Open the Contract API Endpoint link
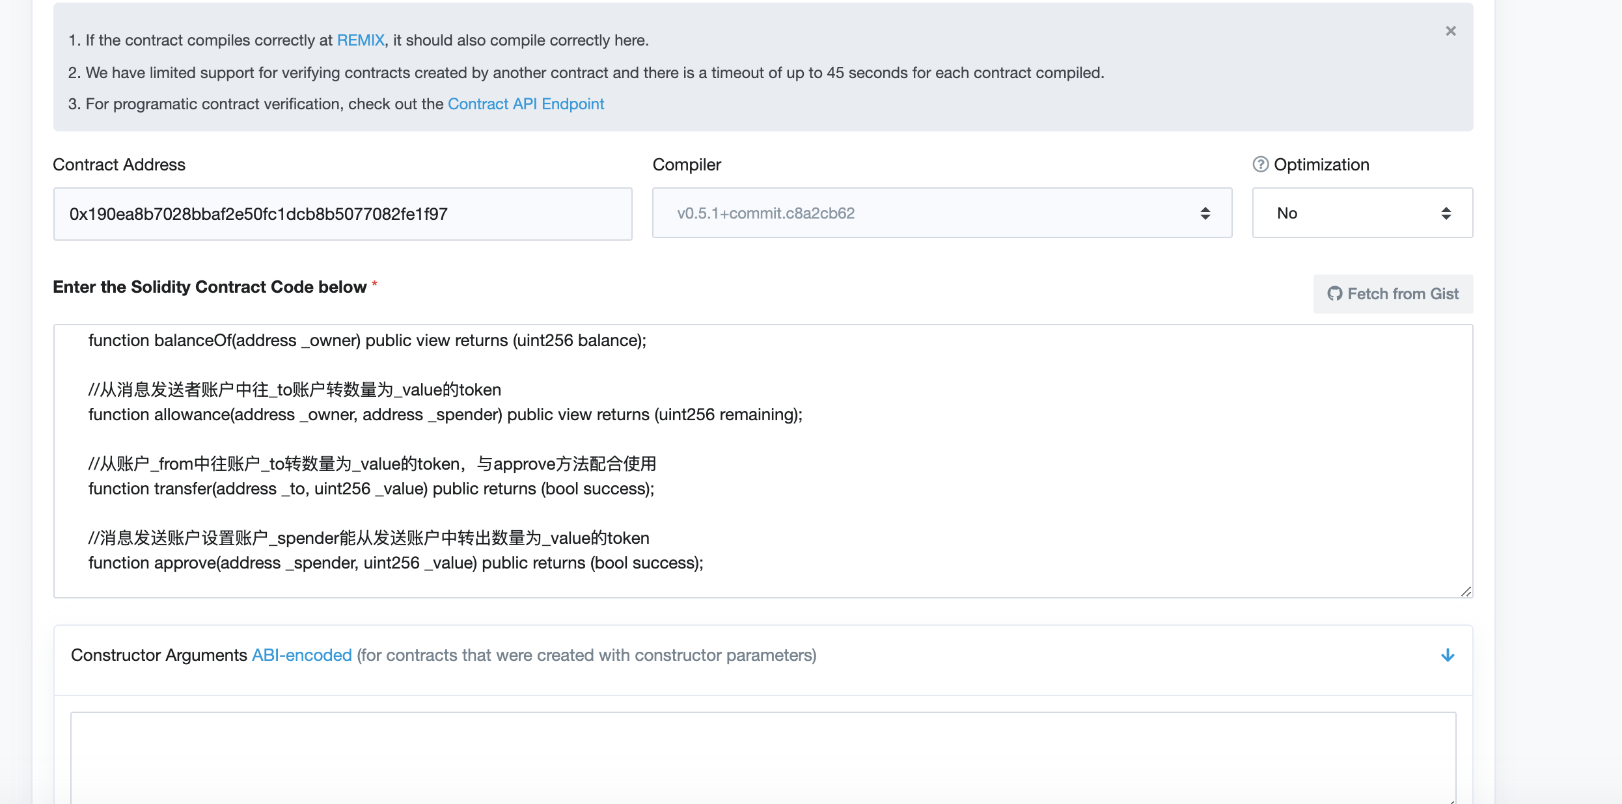 [x=525, y=104]
